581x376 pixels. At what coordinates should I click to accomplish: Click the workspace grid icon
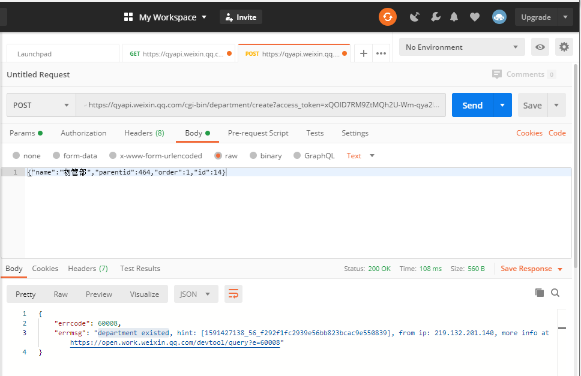click(x=128, y=17)
